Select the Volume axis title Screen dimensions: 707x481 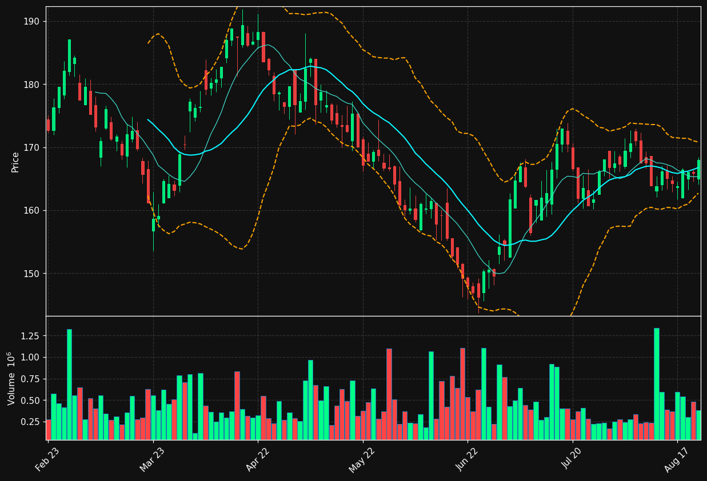tap(11, 378)
